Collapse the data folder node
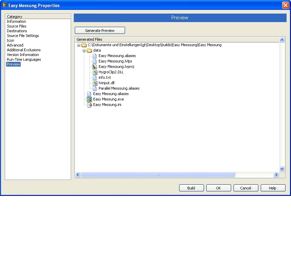 pyautogui.click(x=84, y=51)
